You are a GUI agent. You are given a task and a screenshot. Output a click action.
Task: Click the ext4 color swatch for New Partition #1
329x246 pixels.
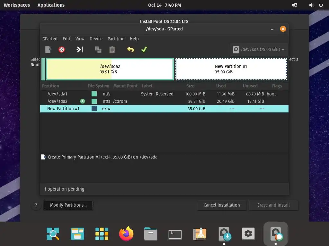(x=94, y=109)
